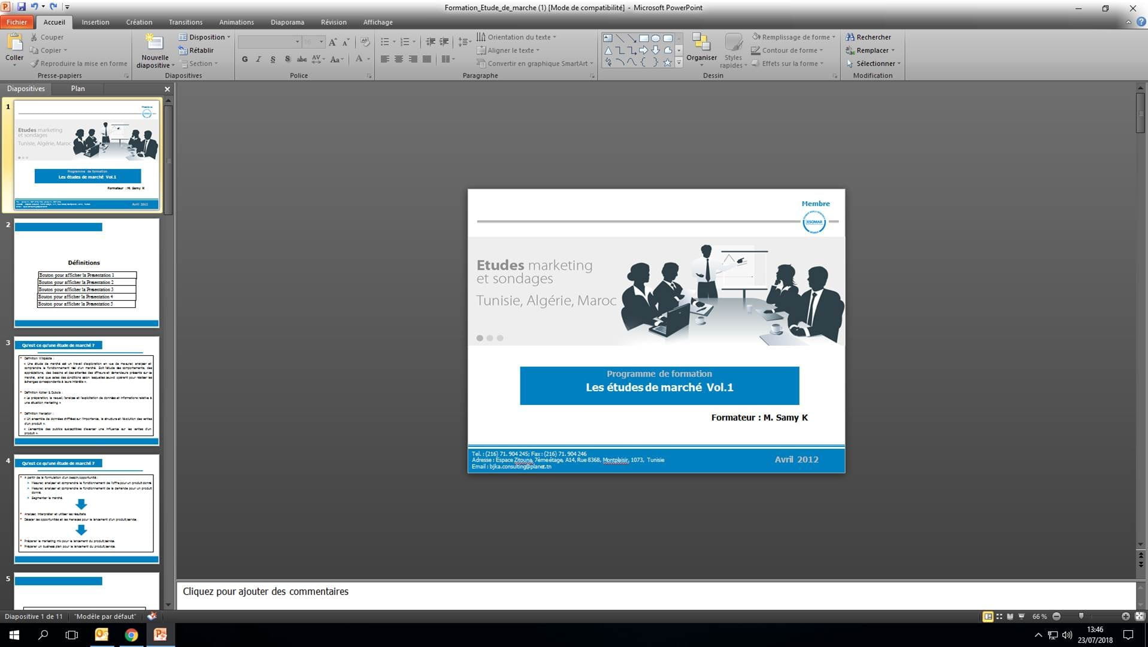Decrease font size with the small A icon
Image resolution: width=1148 pixels, height=647 pixels.
[x=346, y=42]
